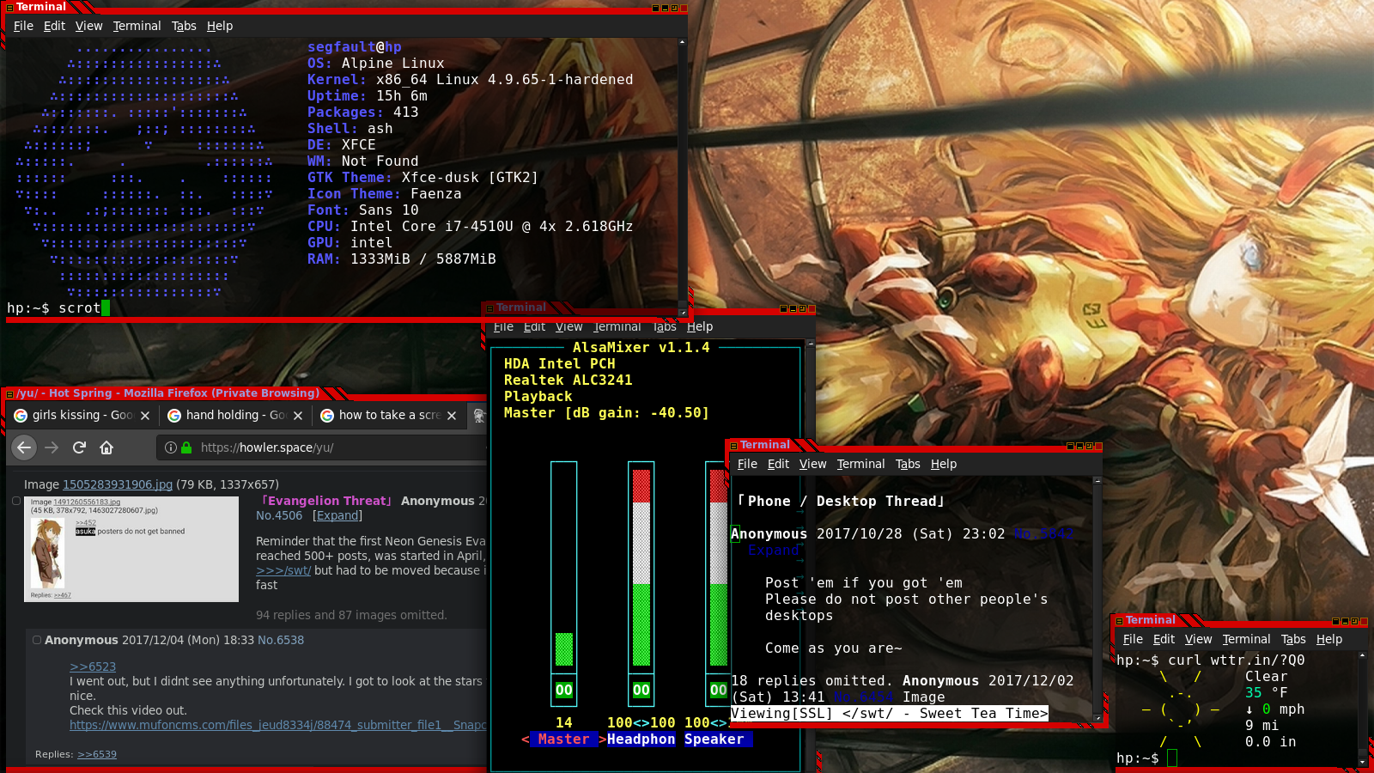Reload the howler.space page
The width and height of the screenshot is (1374, 773).
pos(79,447)
